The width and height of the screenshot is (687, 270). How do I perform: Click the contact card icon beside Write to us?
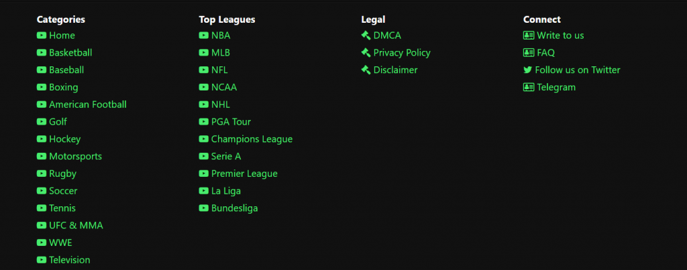click(529, 35)
